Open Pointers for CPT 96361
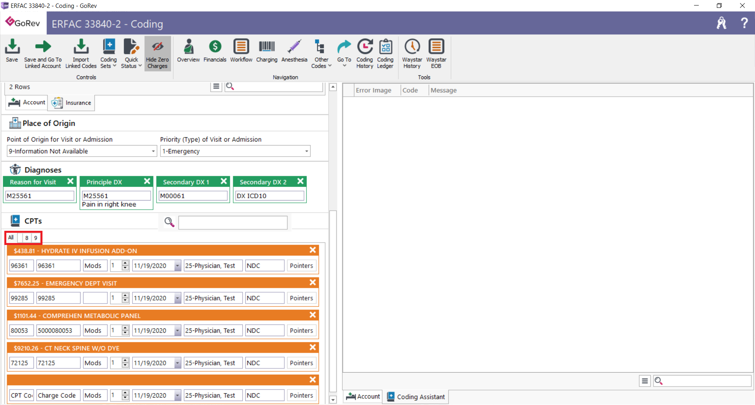This screenshot has width=755, height=405. pyautogui.click(x=302, y=266)
